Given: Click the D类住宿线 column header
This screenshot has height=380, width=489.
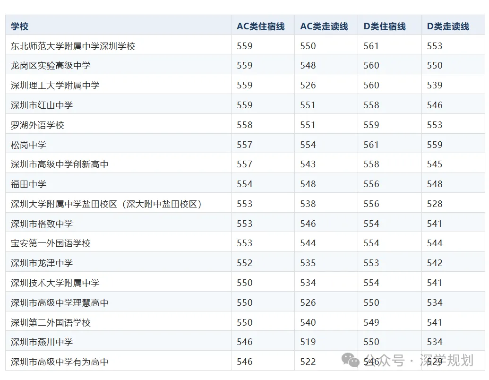Looking at the screenshot, I should 385,26.
